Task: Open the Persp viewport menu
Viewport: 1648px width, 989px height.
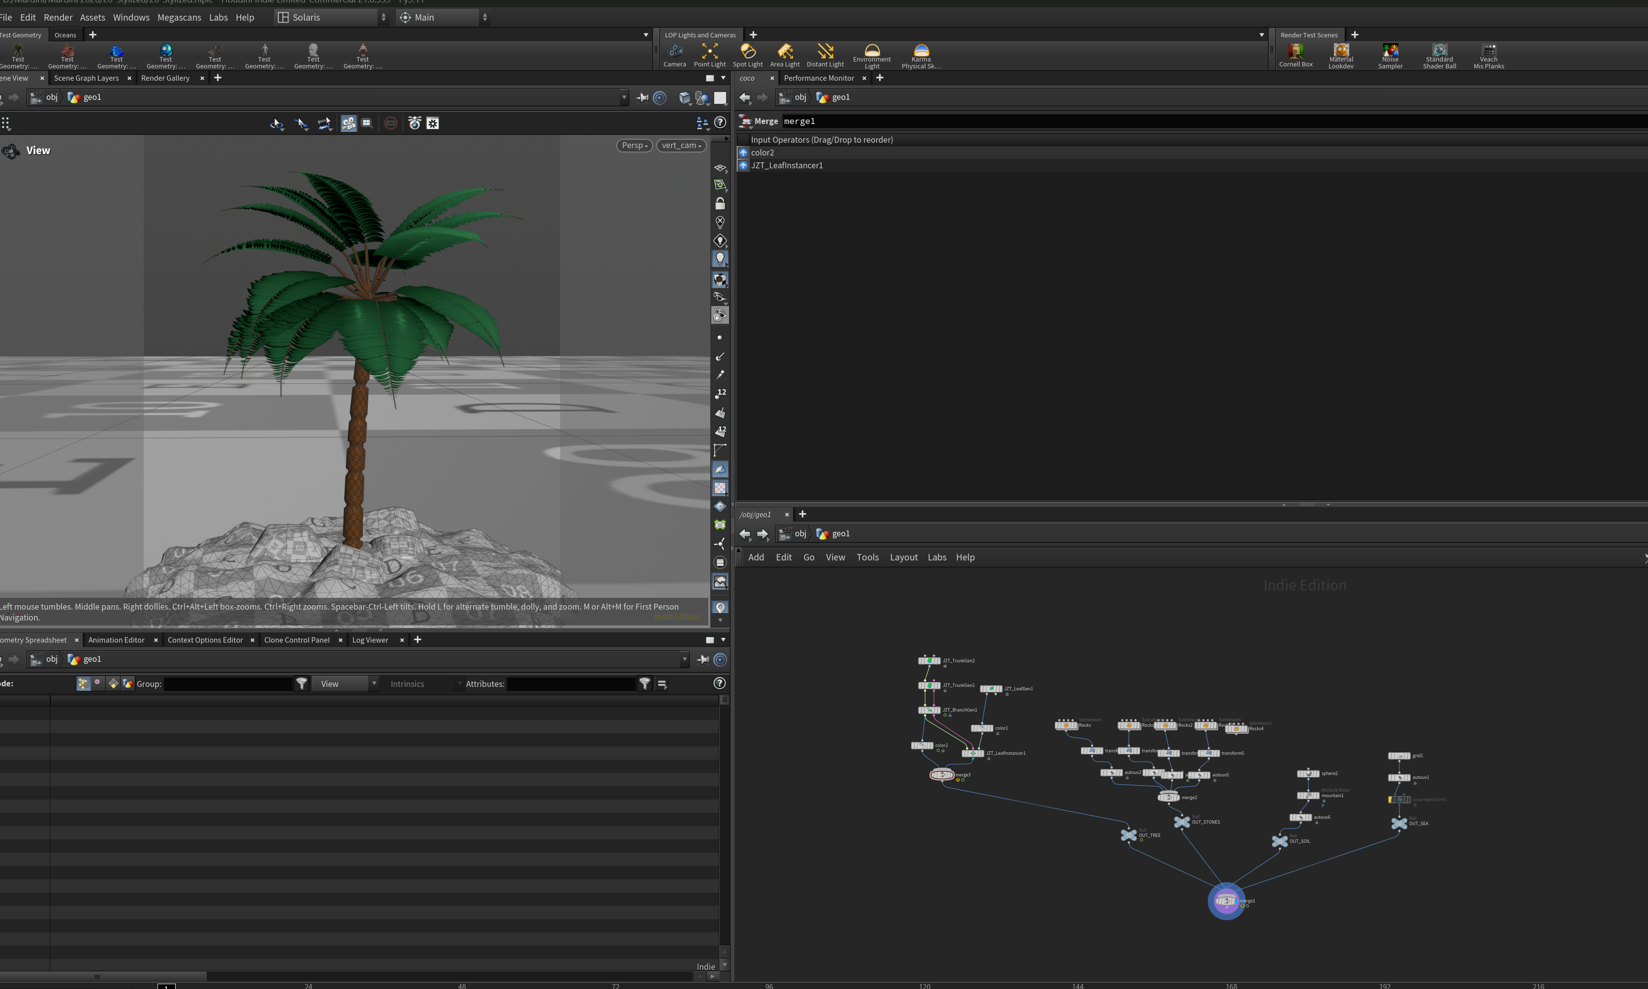Action: click(x=634, y=145)
